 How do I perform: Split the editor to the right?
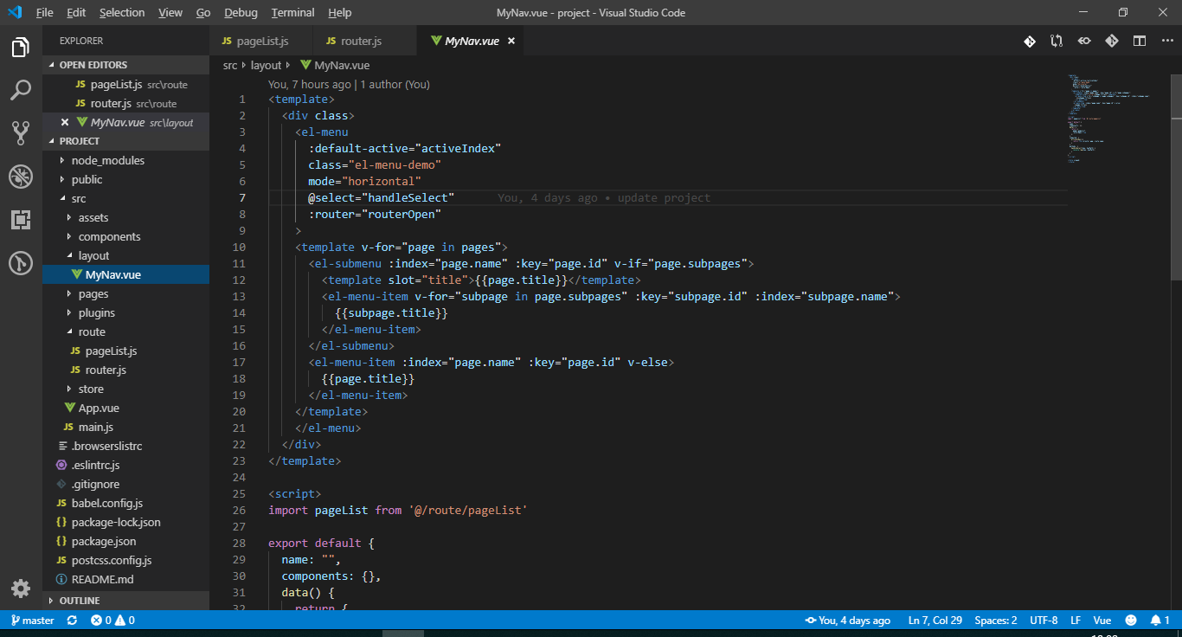click(1140, 41)
